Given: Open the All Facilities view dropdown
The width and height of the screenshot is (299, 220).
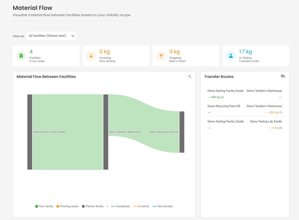Looking at the screenshot, I should [51, 36].
